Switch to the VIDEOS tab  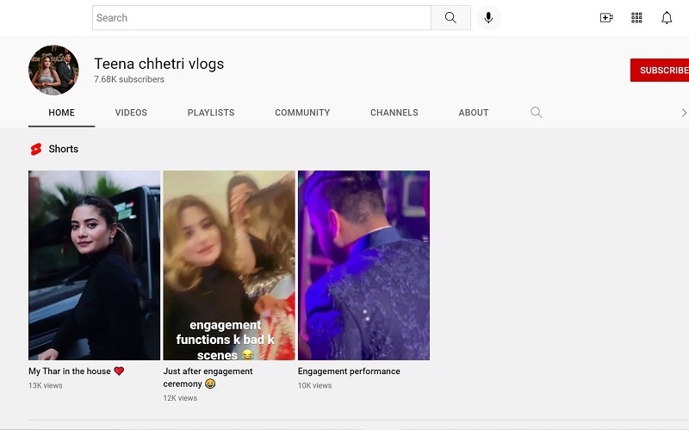coord(131,113)
